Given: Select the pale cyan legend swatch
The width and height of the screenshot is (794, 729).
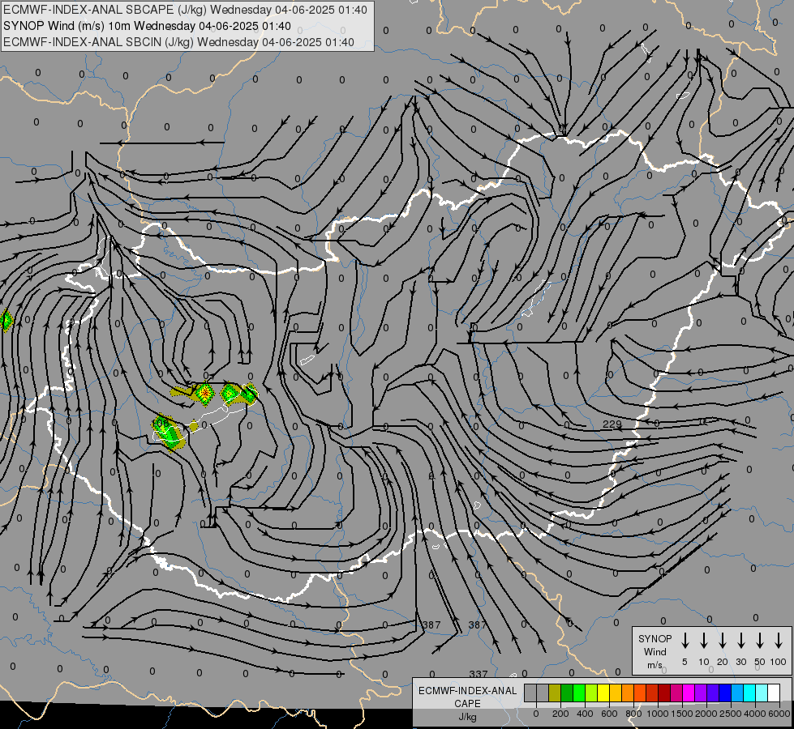Looking at the screenshot, I should point(762,693).
